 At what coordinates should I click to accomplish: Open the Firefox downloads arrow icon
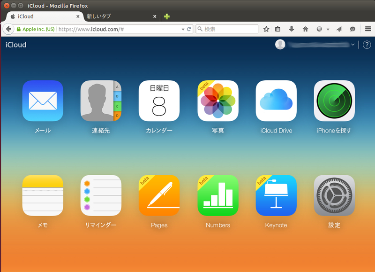point(291,29)
